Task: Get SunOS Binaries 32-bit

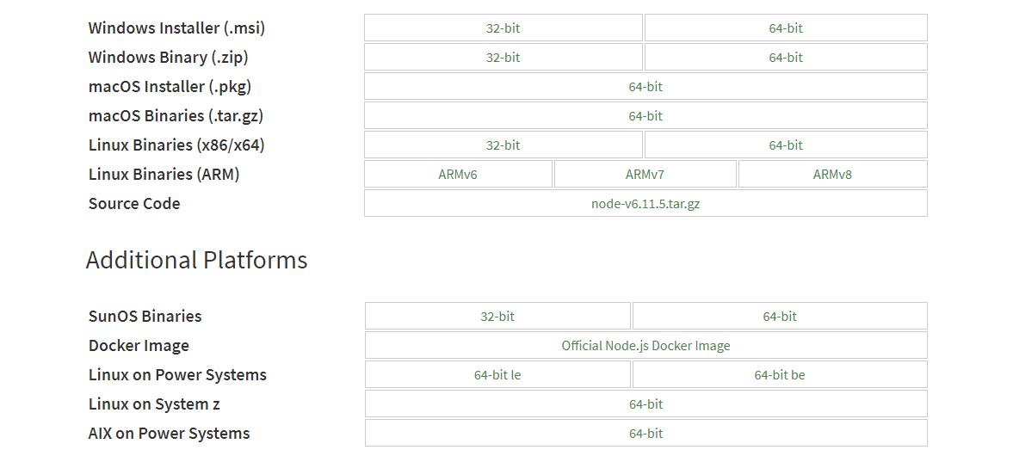Action: point(497,317)
